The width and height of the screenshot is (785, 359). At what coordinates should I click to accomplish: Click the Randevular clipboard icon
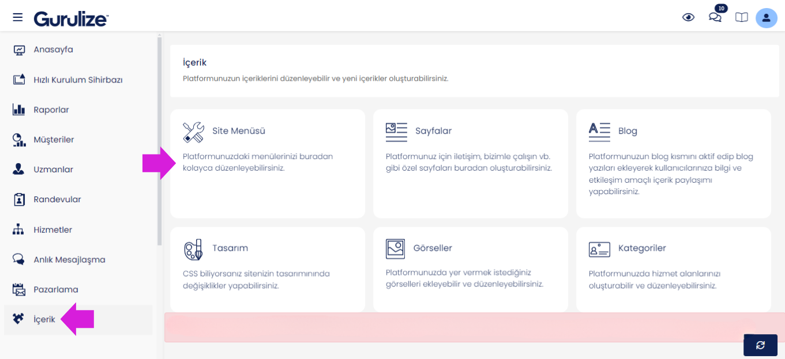(x=19, y=199)
